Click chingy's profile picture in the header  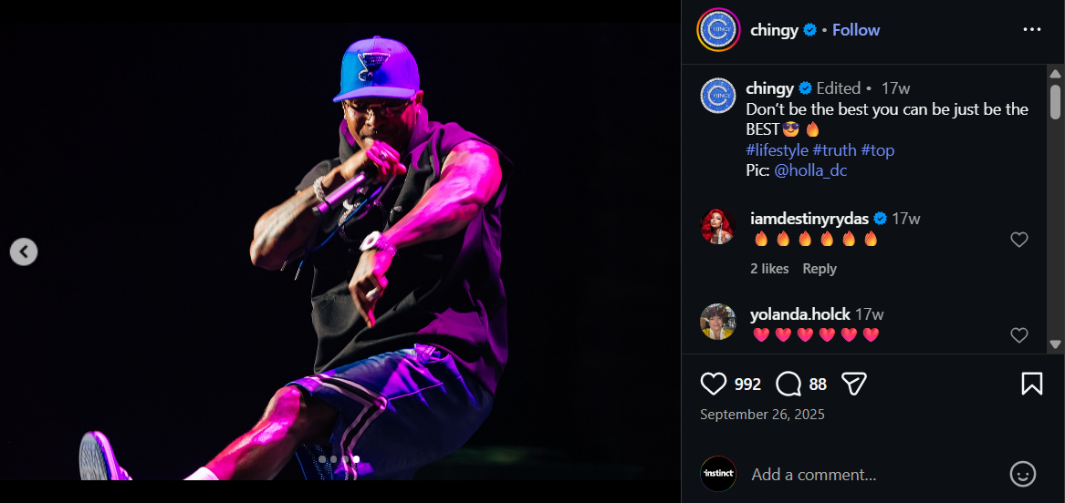point(718,30)
